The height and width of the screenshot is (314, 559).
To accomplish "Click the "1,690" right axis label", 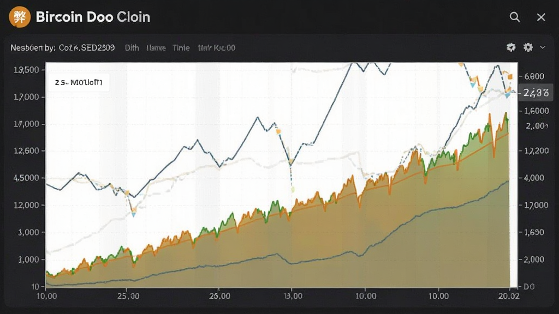I will pos(534,232).
